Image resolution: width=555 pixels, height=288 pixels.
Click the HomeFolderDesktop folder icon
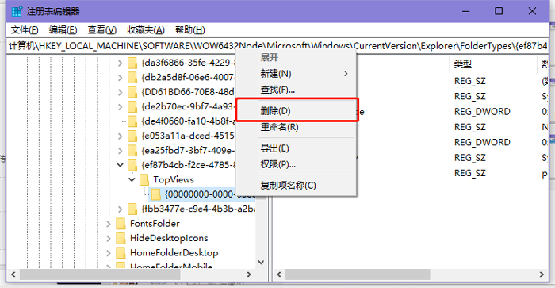click(x=121, y=253)
